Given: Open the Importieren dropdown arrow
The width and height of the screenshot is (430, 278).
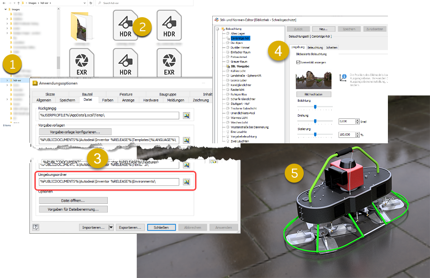Looking at the screenshot, I should (111, 227).
